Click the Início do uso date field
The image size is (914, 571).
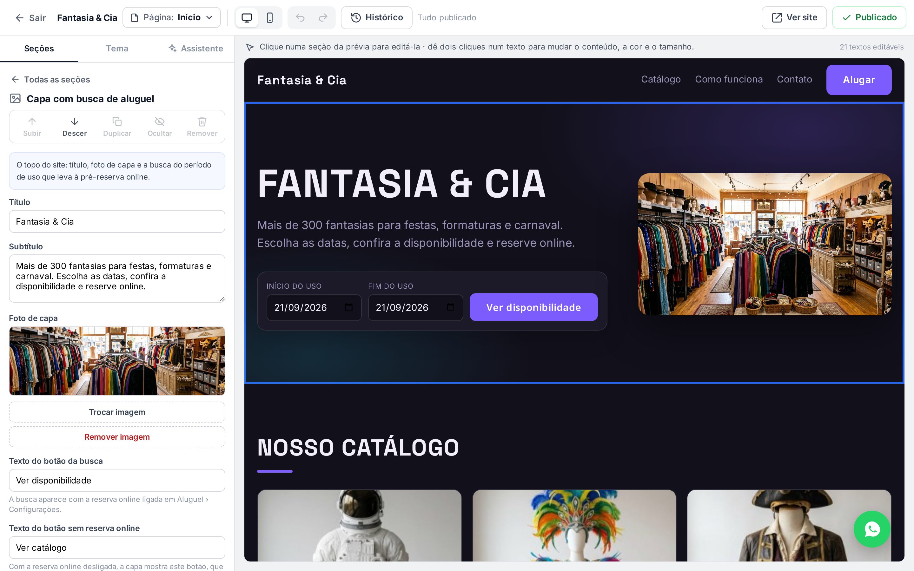pyautogui.click(x=314, y=307)
